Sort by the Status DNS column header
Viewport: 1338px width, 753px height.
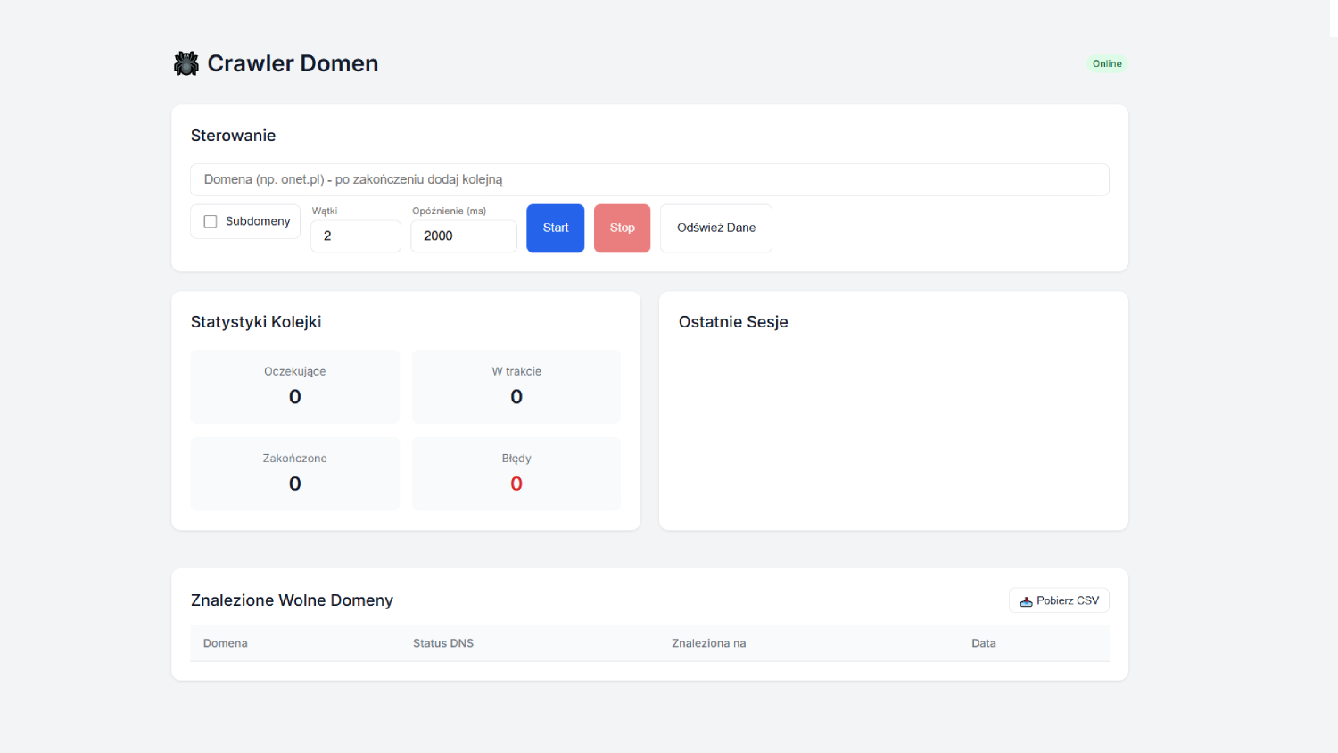point(443,643)
